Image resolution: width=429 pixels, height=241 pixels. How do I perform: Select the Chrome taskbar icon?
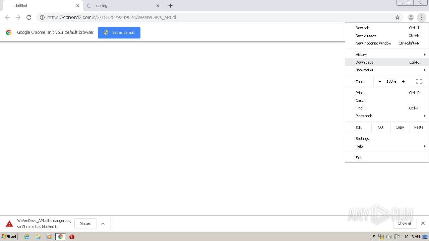tap(61, 237)
